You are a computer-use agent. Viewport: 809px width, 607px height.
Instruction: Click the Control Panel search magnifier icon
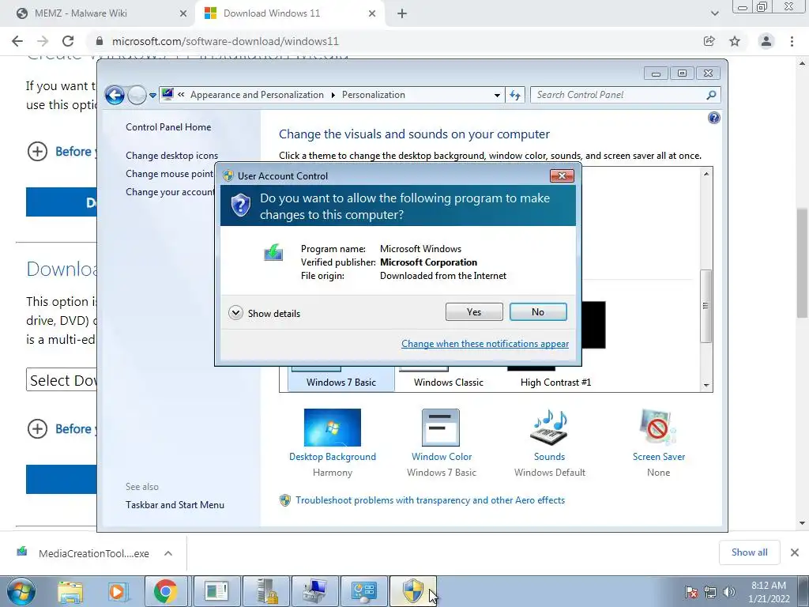coord(711,95)
